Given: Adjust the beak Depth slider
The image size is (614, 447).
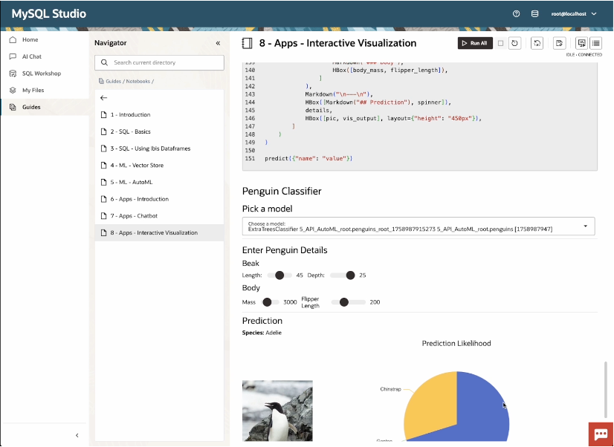Looking at the screenshot, I should [x=342, y=275].
